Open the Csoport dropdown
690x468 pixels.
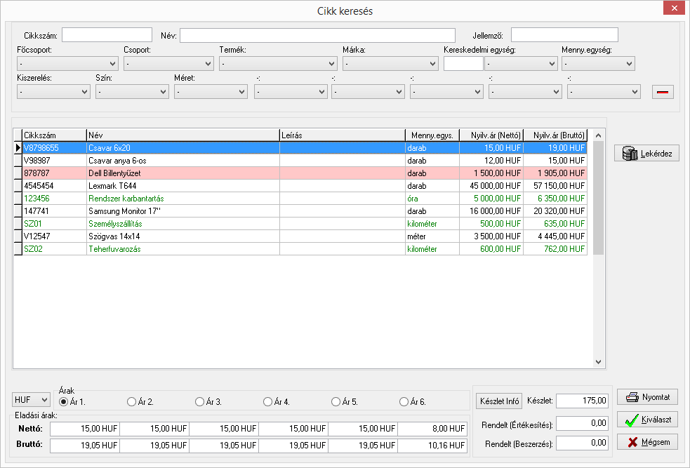pos(168,64)
